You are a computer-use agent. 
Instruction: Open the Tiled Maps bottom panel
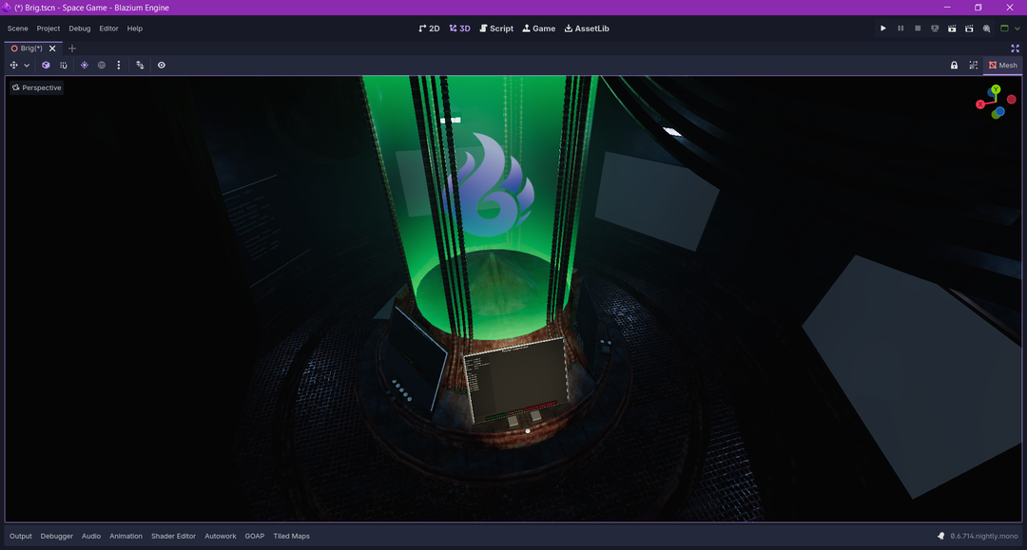pyautogui.click(x=292, y=537)
